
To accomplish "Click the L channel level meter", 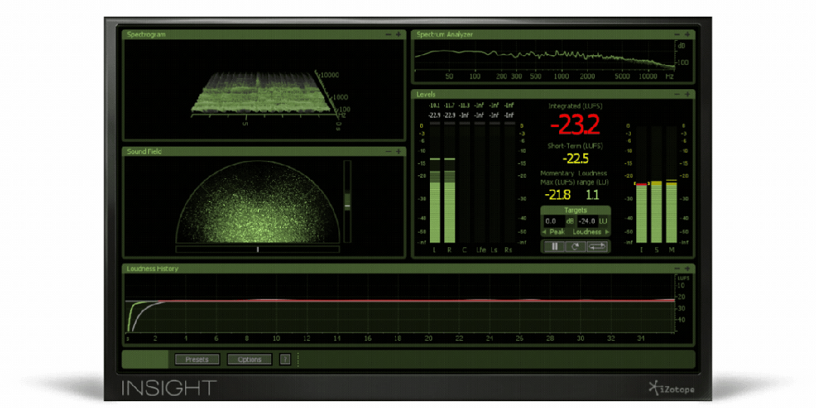I will click(434, 183).
